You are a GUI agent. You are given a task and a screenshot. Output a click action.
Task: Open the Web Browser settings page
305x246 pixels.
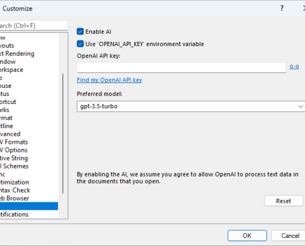tap(15, 198)
